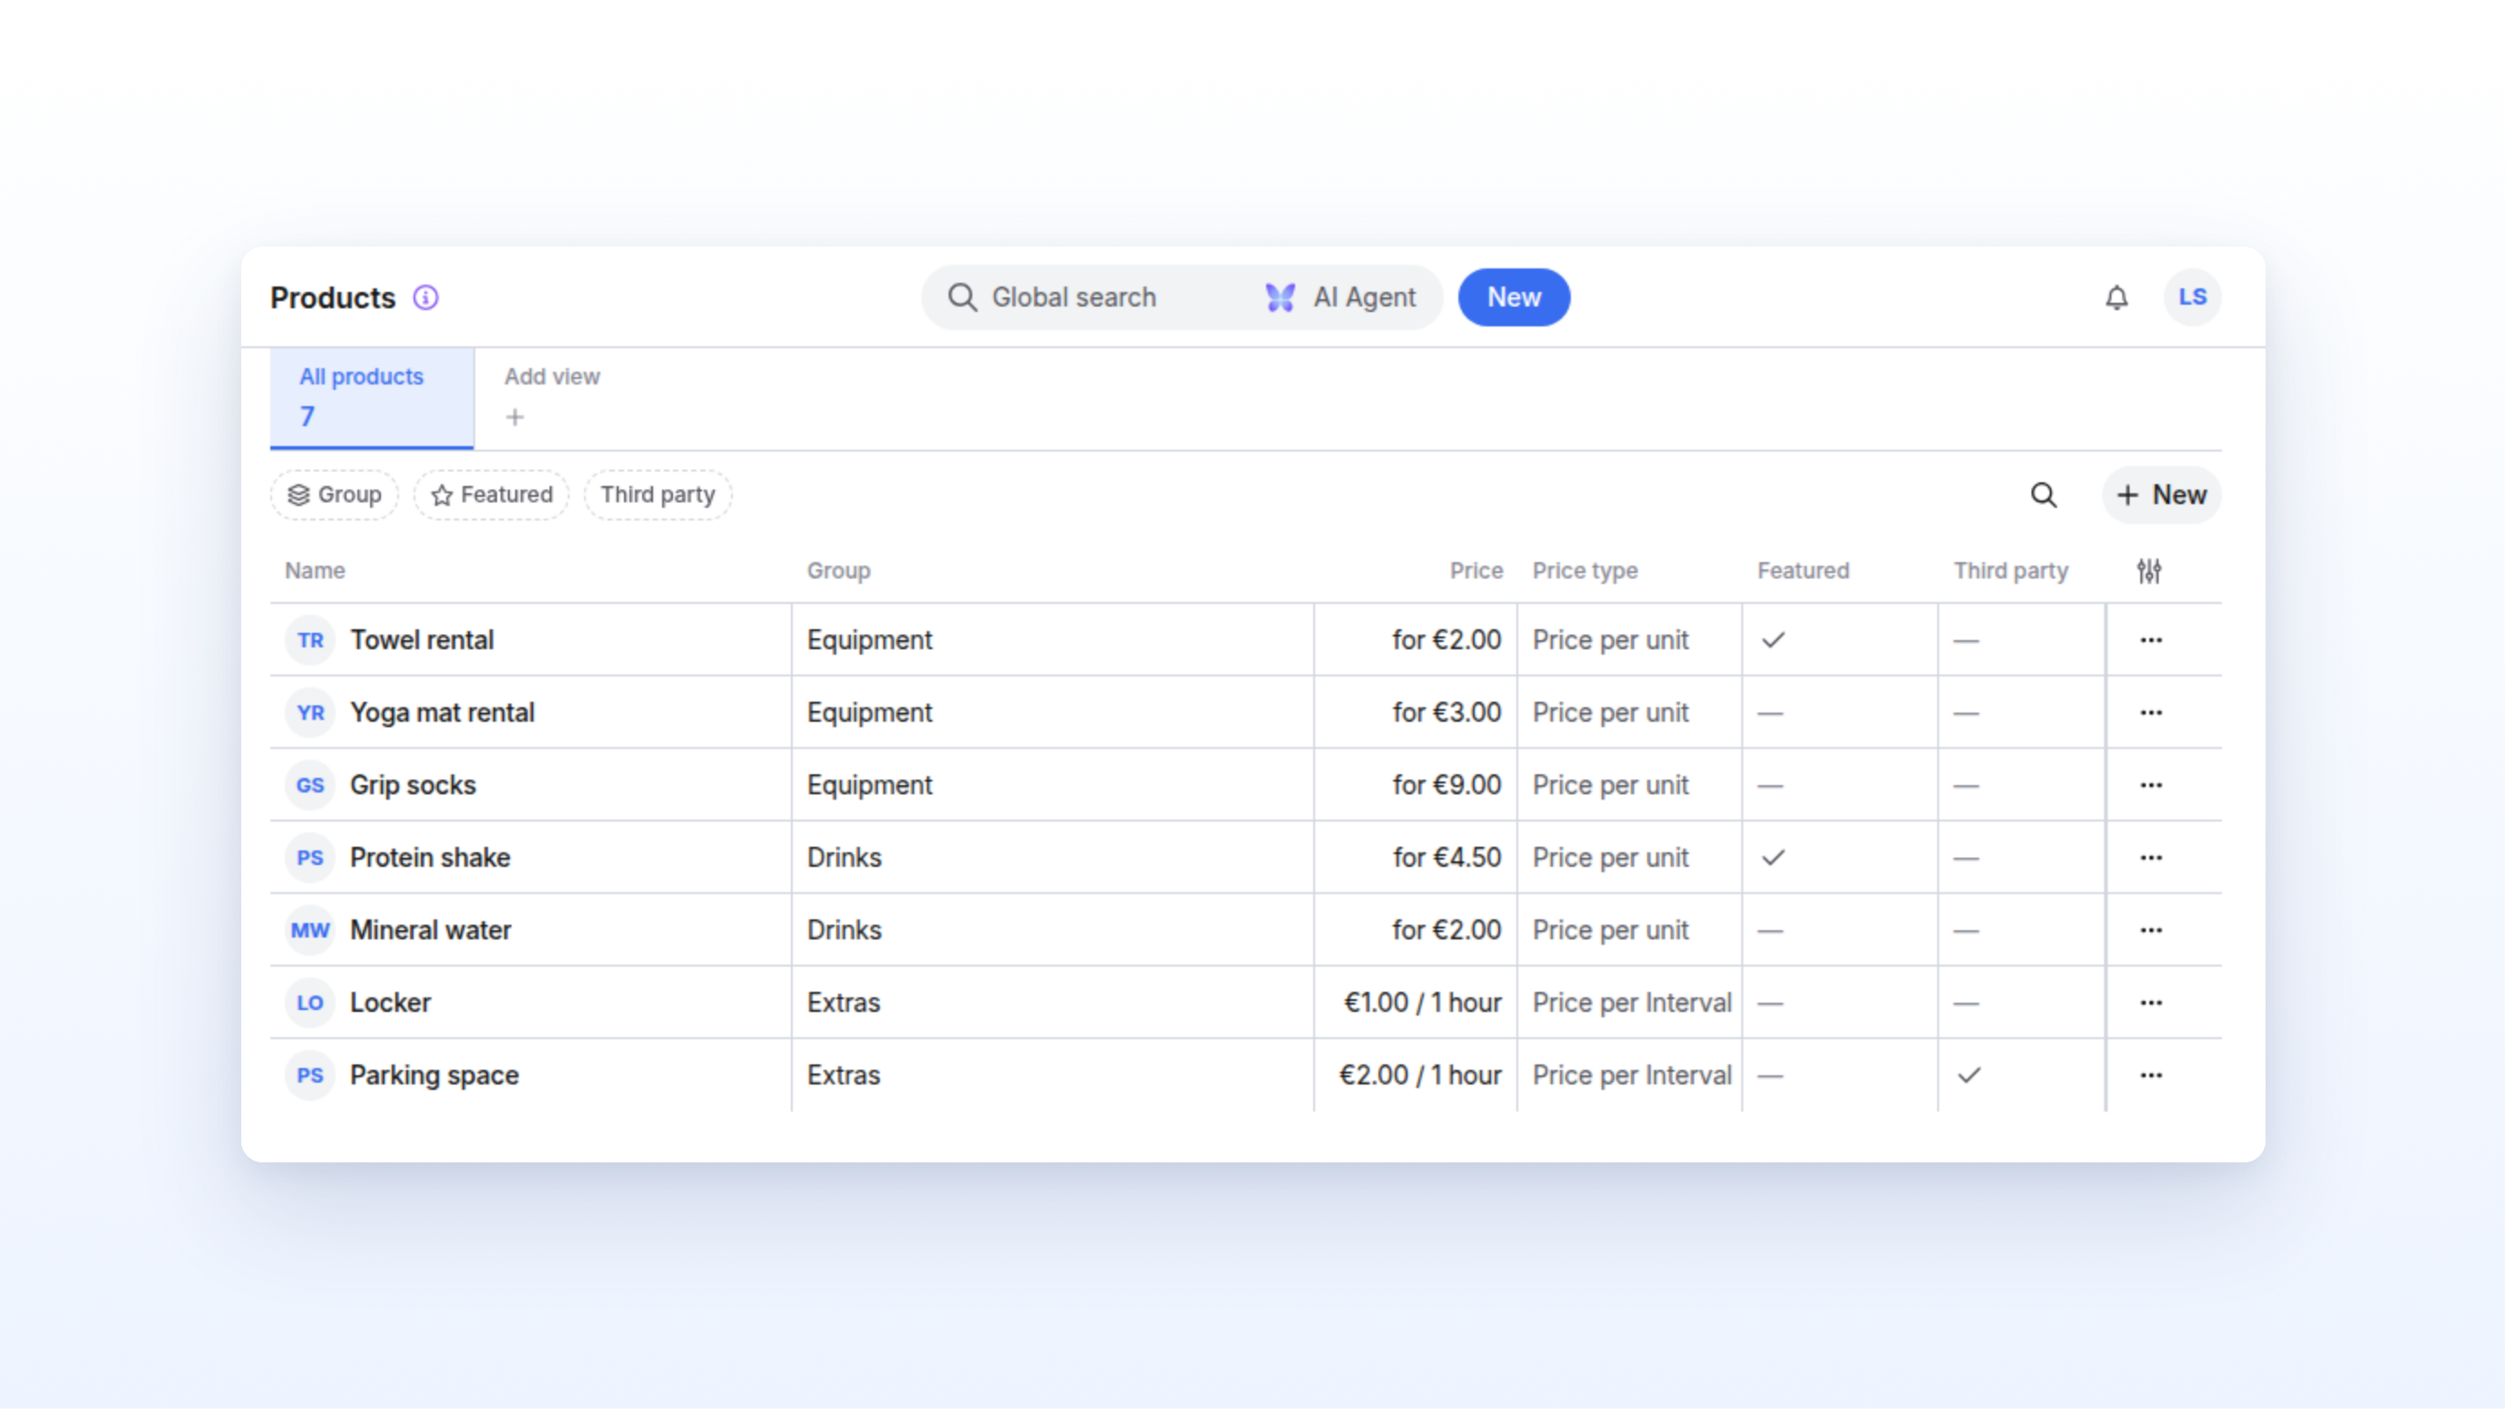The width and height of the screenshot is (2505, 1409).
Task: Open the Parking space product name
Action: 434,1075
